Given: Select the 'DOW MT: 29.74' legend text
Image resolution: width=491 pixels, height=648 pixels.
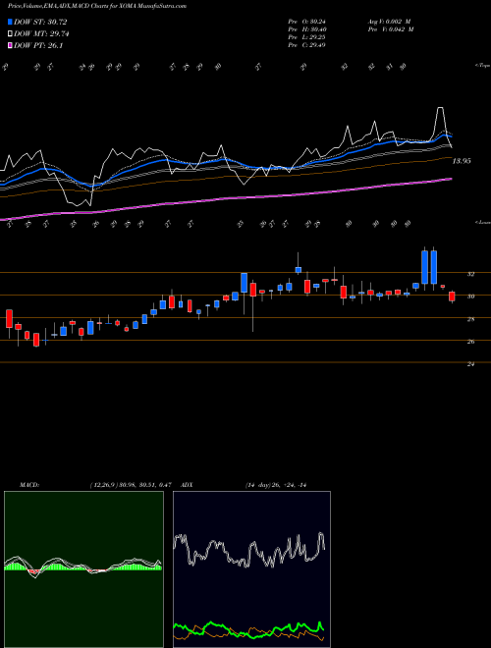Looking at the screenshot, I should (41, 34).
